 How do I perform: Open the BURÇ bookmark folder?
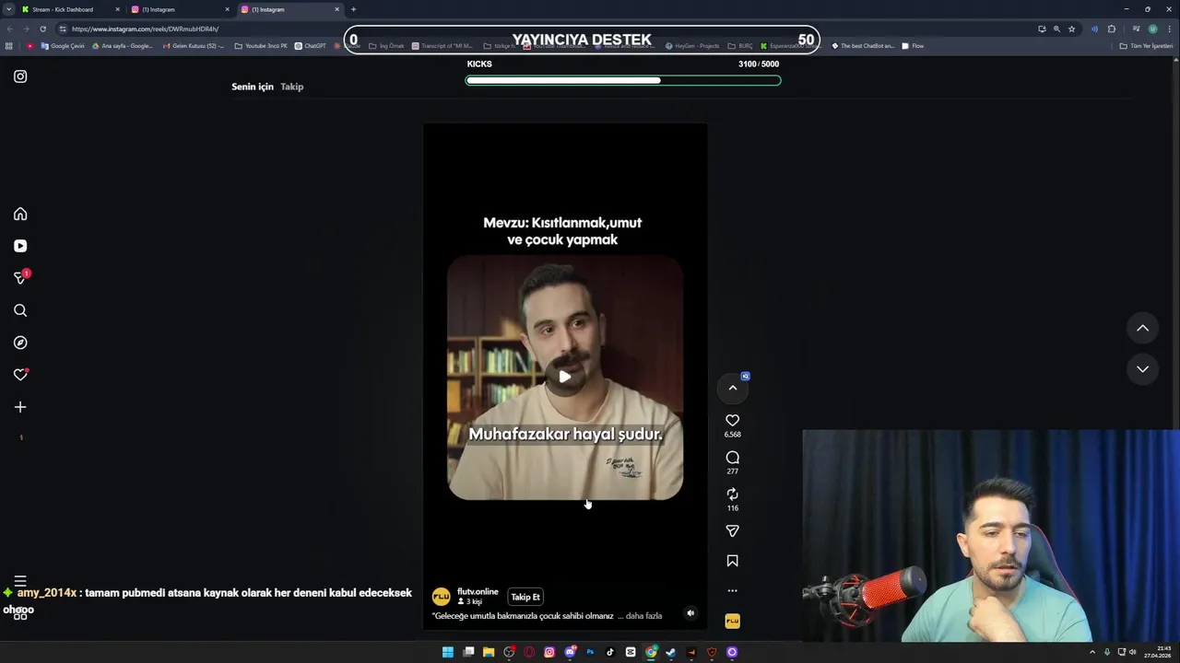[739, 46]
